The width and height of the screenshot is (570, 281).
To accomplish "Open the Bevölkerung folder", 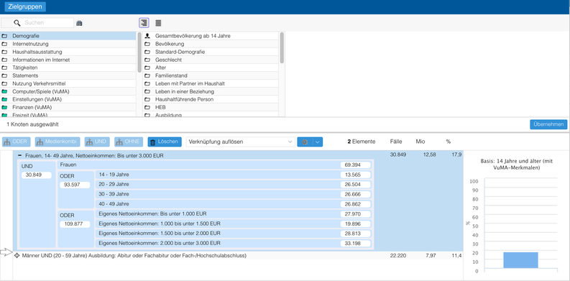I will click(x=211, y=44).
